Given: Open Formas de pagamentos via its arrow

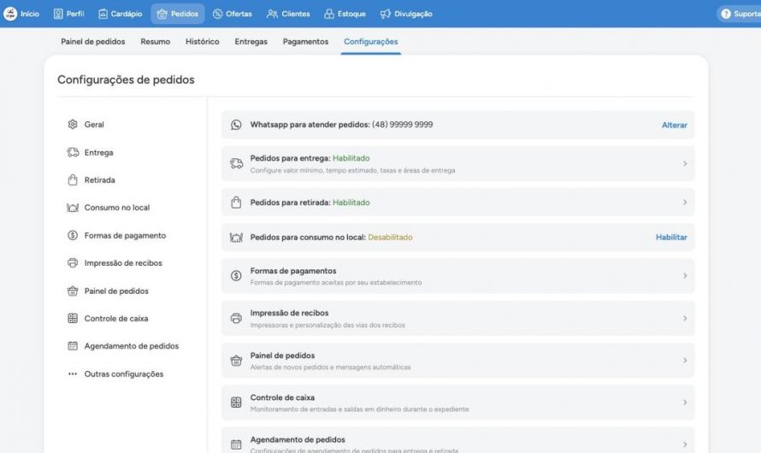Looking at the screenshot, I should [685, 275].
